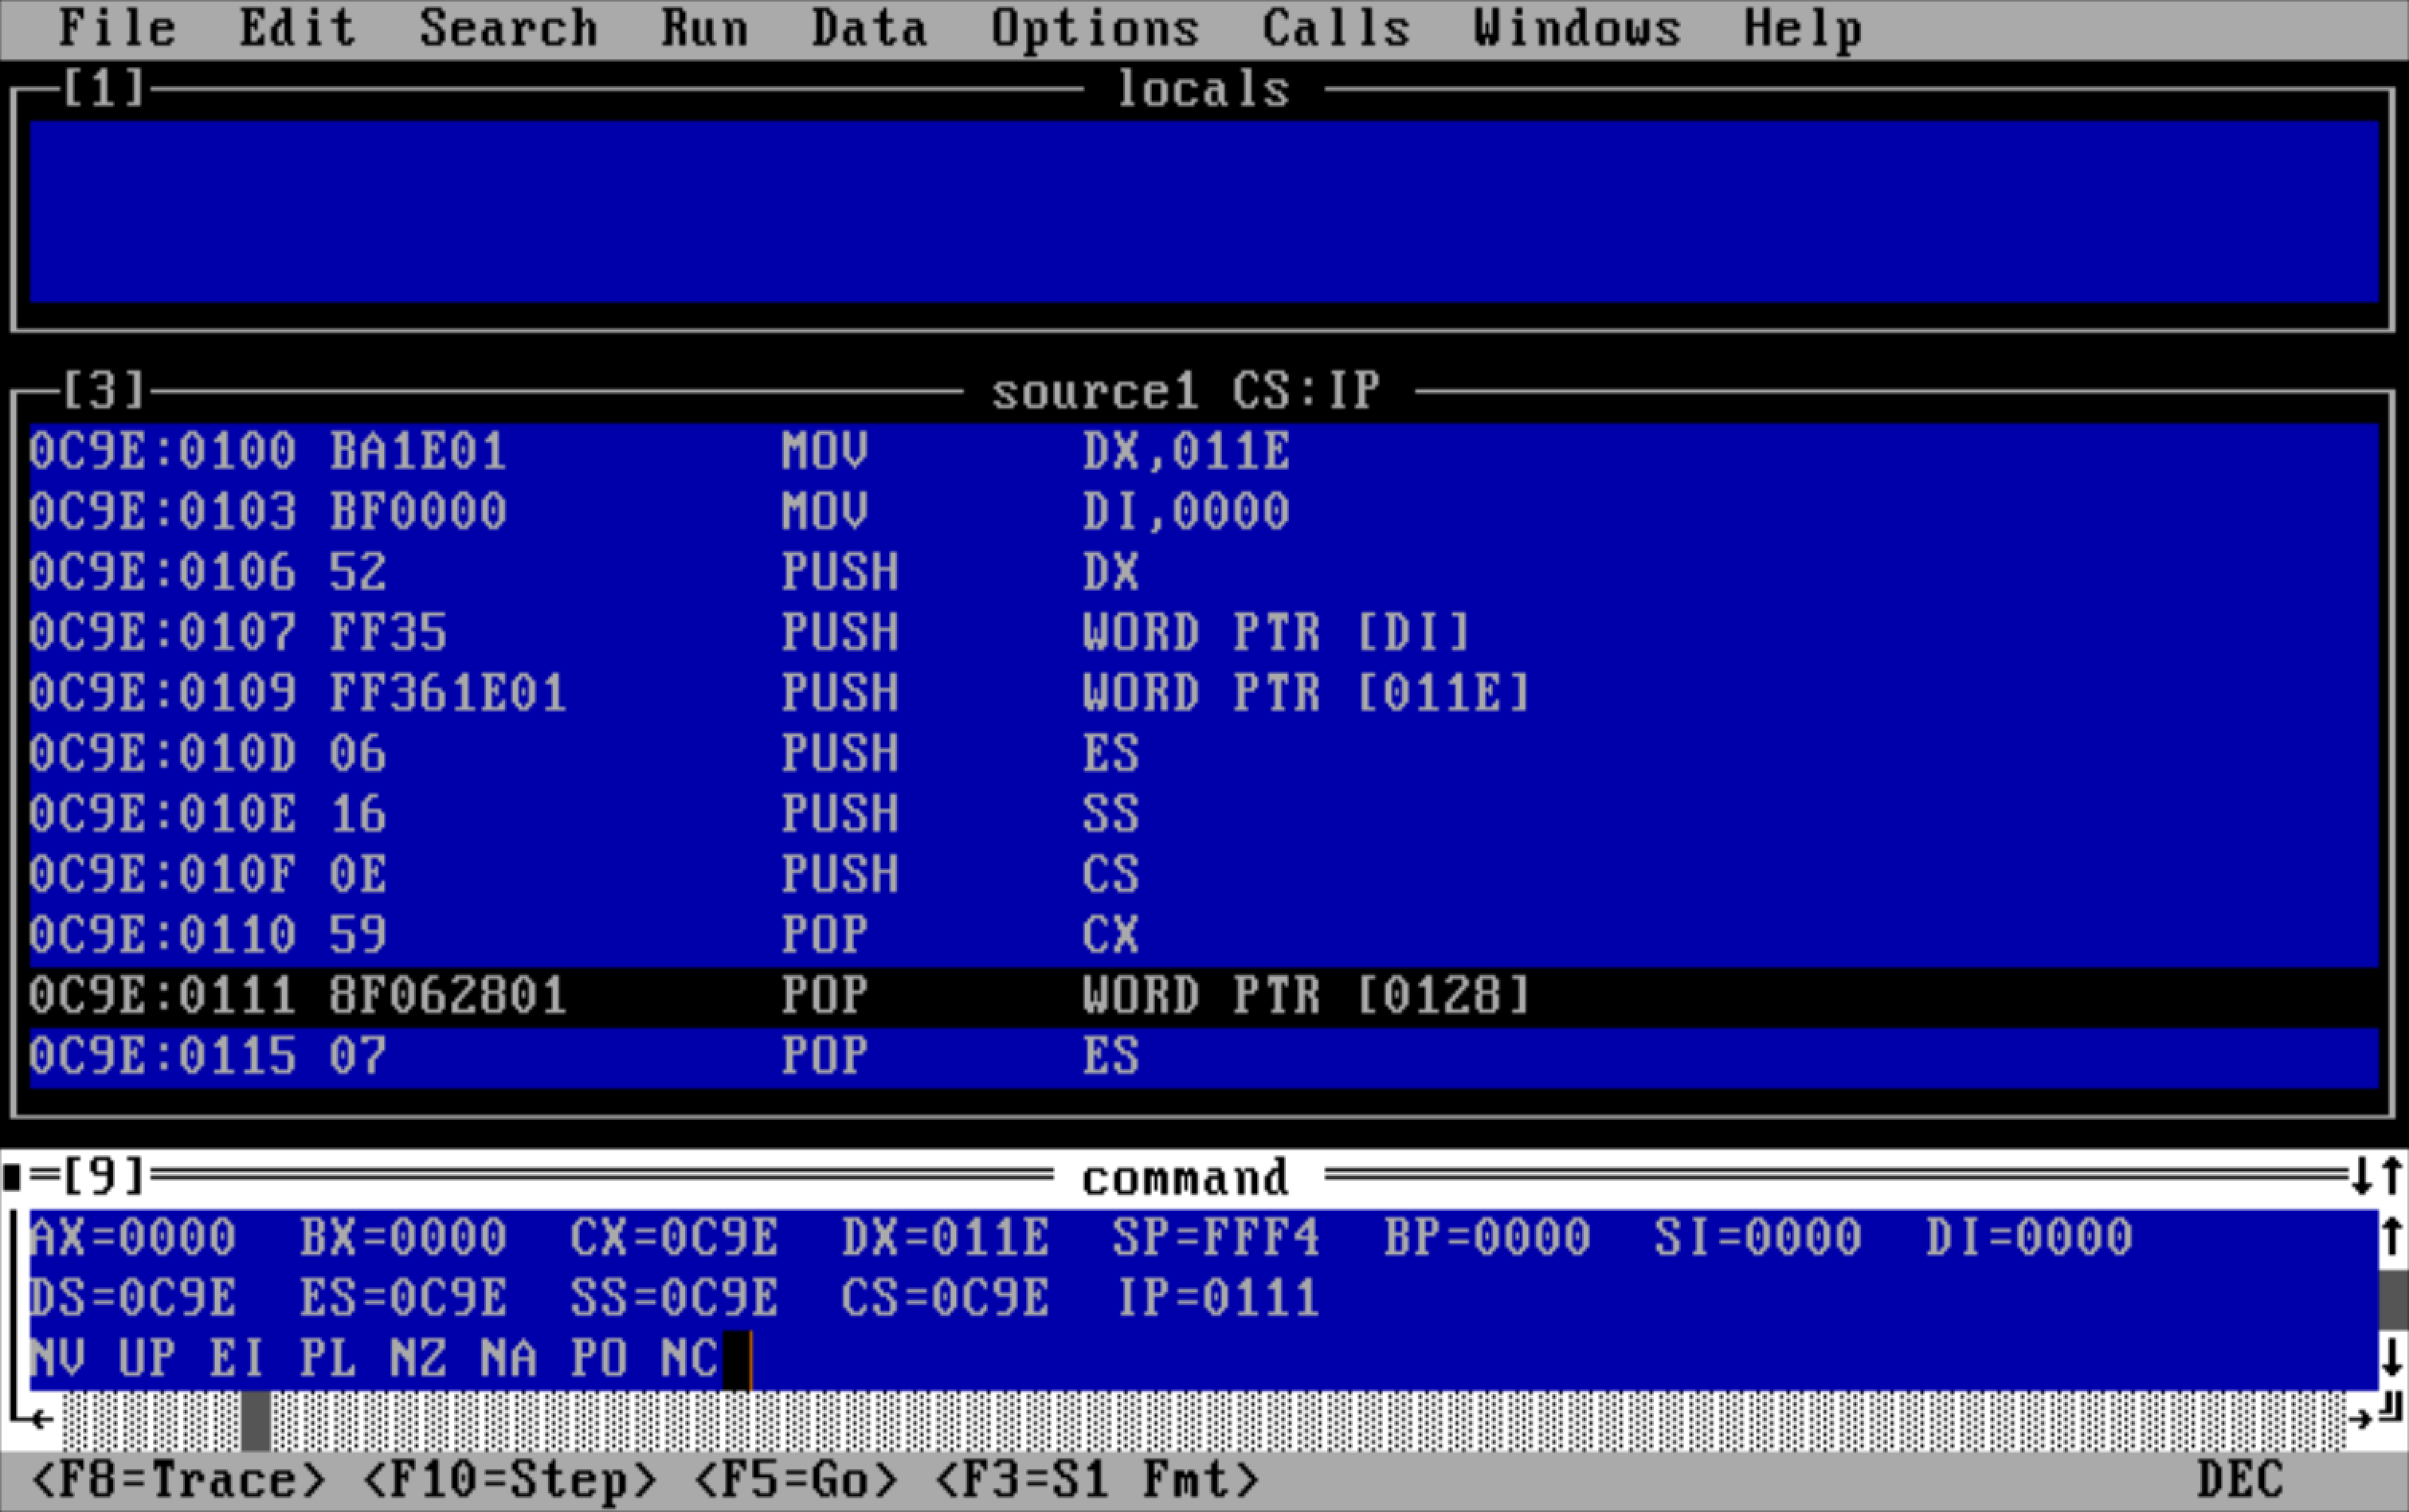Click the POP CX instruction line

click(1204, 936)
